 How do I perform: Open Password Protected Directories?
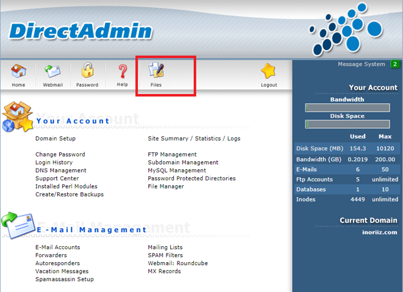point(191,178)
